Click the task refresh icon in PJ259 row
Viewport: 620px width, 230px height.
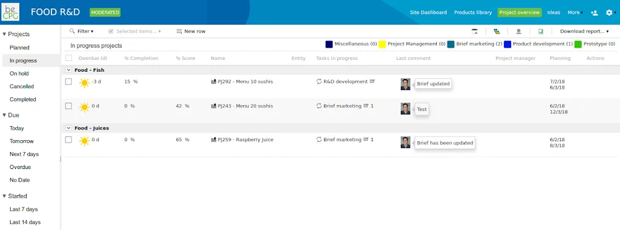pyautogui.click(x=319, y=139)
